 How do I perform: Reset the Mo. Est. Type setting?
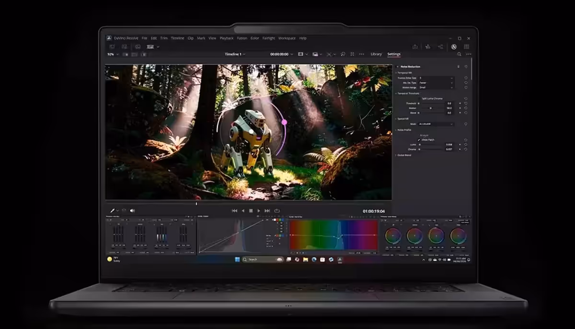(466, 83)
